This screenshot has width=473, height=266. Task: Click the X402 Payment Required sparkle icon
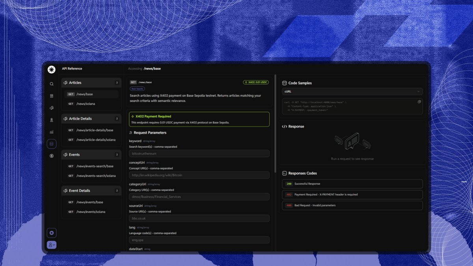[x=133, y=117]
